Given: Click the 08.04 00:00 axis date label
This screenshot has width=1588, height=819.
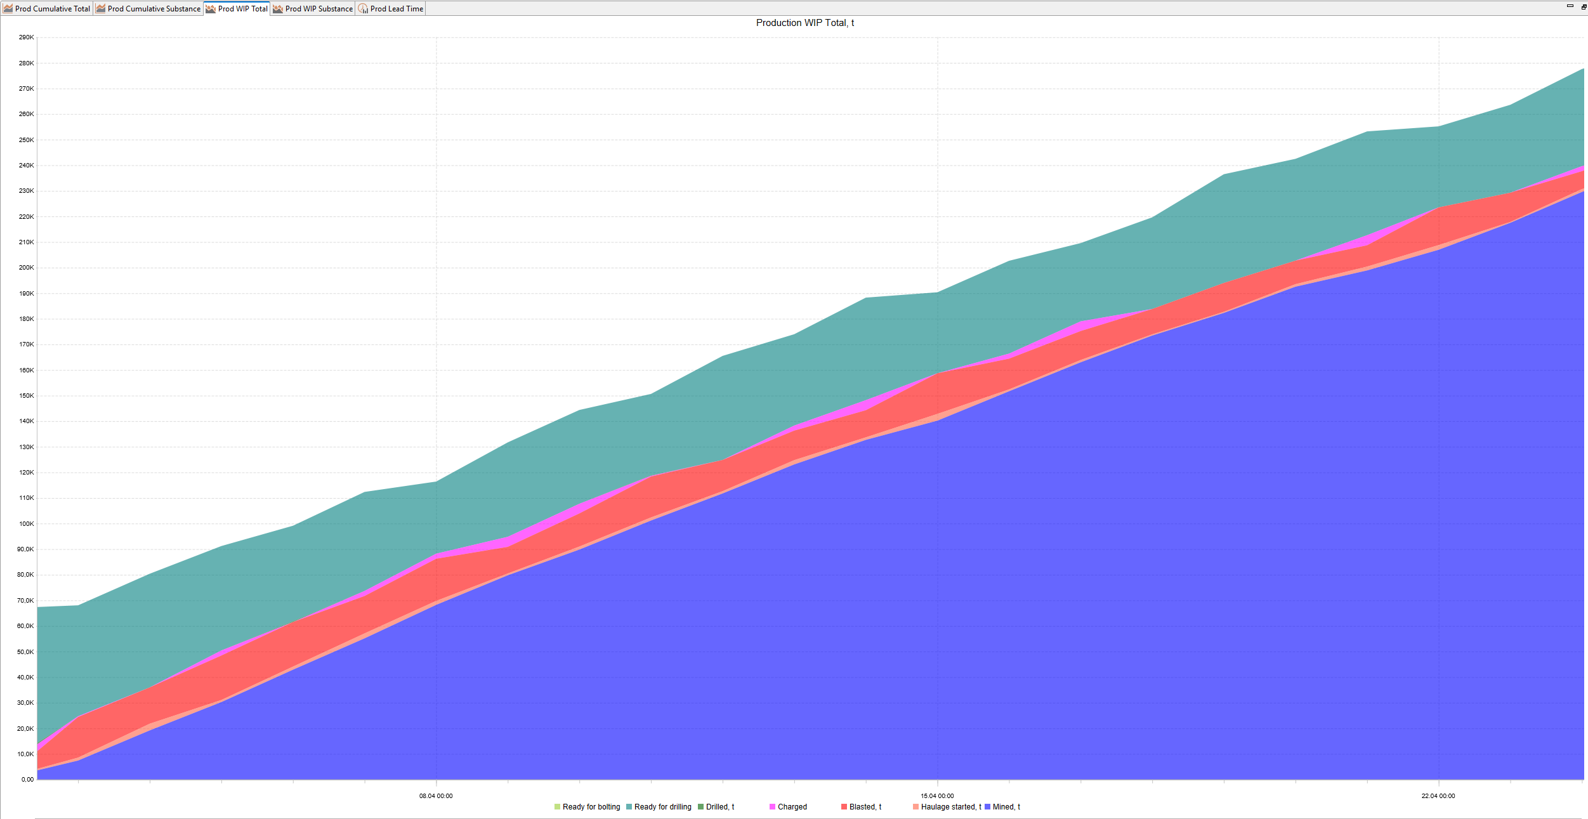Looking at the screenshot, I should 436,796.
